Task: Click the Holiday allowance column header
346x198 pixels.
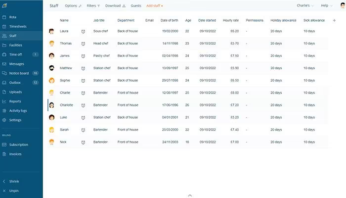Action: click(283, 20)
